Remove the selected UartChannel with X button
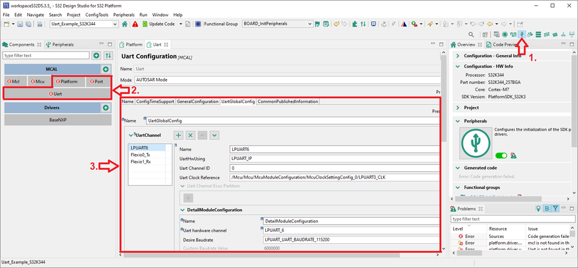 coord(190,135)
